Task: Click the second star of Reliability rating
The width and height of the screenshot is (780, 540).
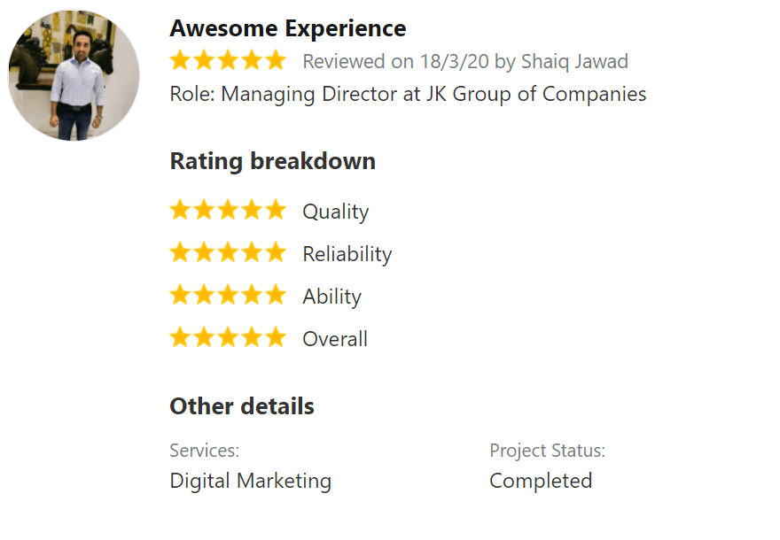Action: click(205, 253)
